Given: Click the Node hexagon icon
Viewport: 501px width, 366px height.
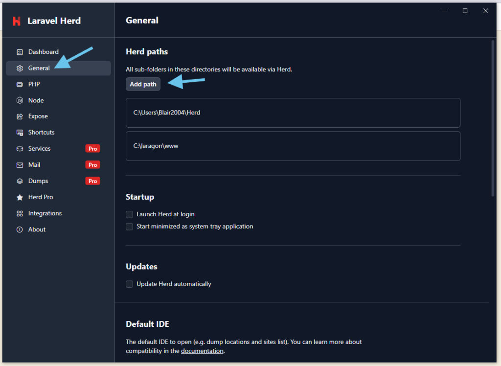Looking at the screenshot, I should 20,100.
